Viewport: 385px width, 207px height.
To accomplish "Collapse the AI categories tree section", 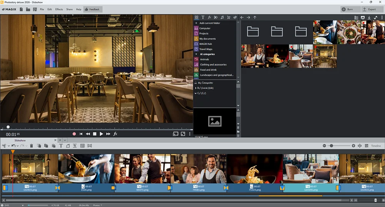I will point(196,54).
